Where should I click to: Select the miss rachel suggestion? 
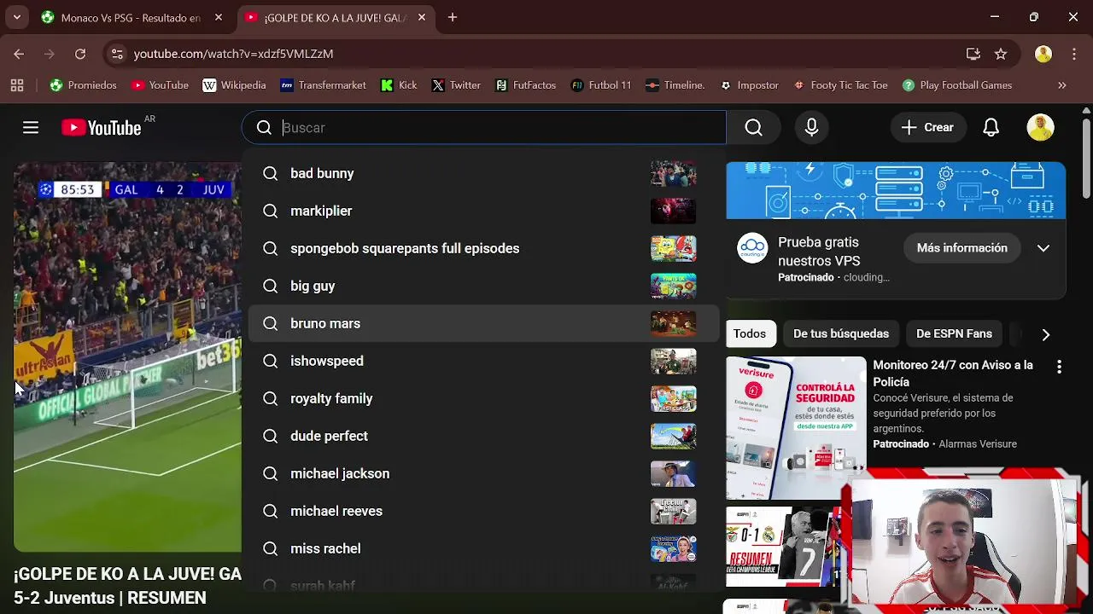coord(484,548)
